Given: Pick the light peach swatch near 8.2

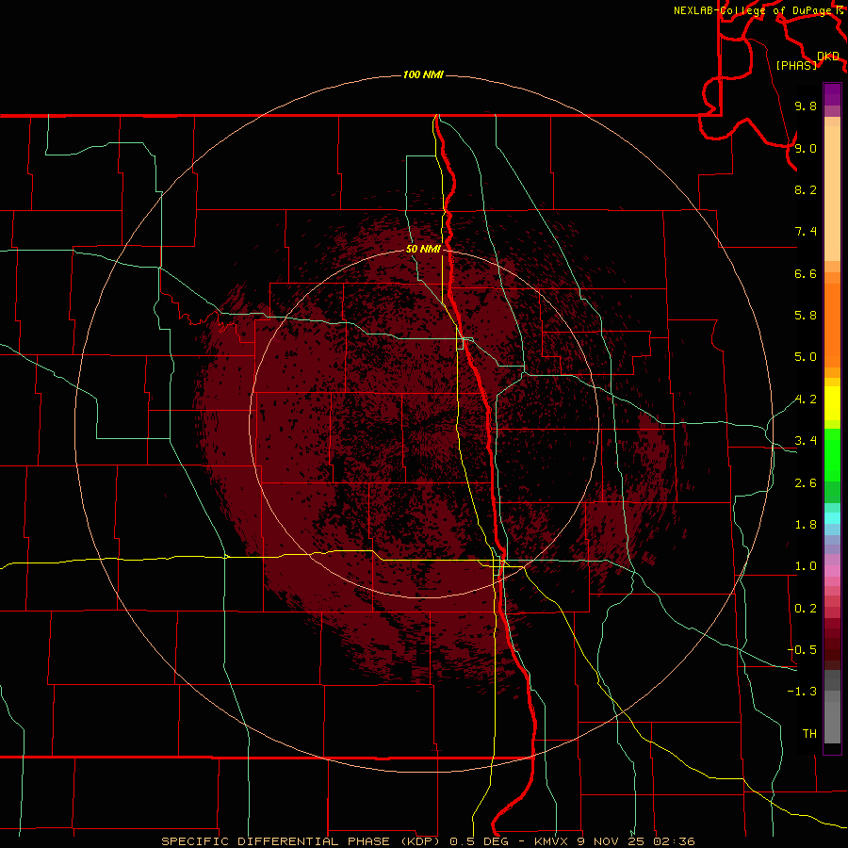Looking at the screenshot, I should point(832,193).
